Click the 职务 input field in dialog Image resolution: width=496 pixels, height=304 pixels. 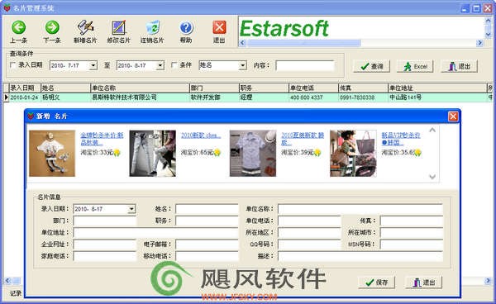point(207,221)
